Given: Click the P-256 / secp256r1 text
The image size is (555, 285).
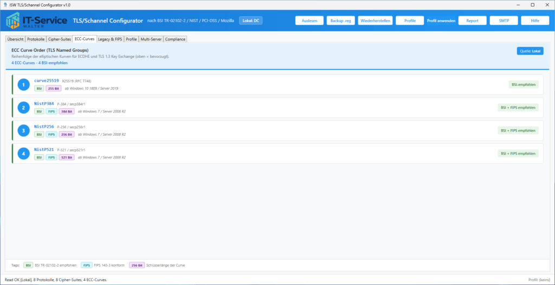Looking at the screenshot, I should (x=71, y=127).
